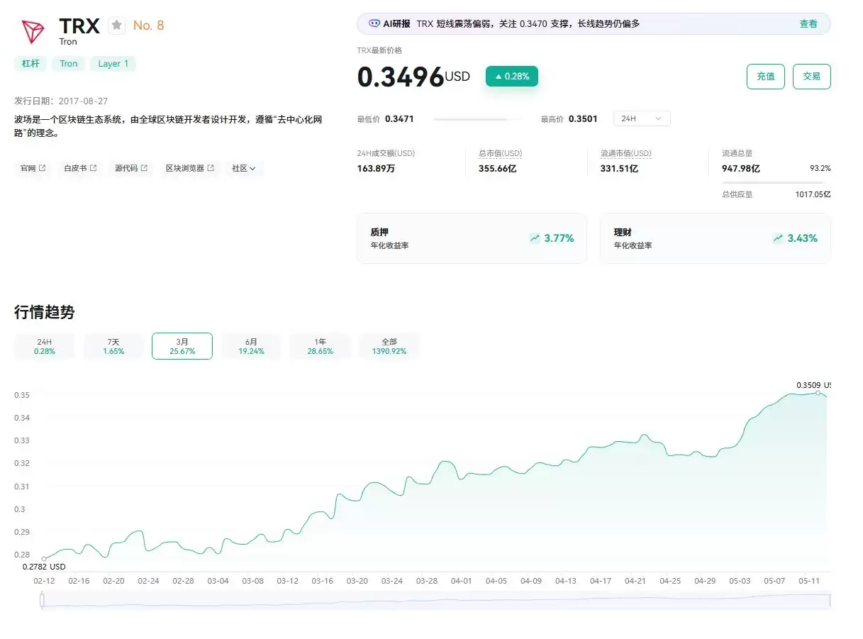Click the 流通总量 value 947.98亿
863x639 pixels.
point(741,169)
